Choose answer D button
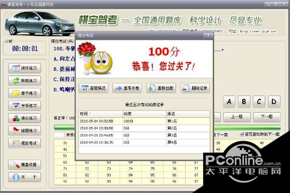 pos(274,102)
